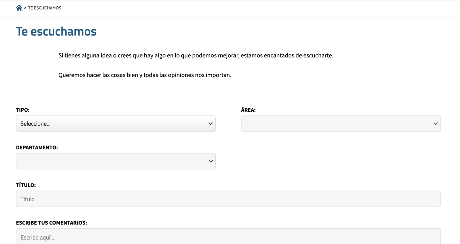460x244 pixels.
Task: Click the TÍTULO field label
Action: pyautogui.click(x=26, y=185)
